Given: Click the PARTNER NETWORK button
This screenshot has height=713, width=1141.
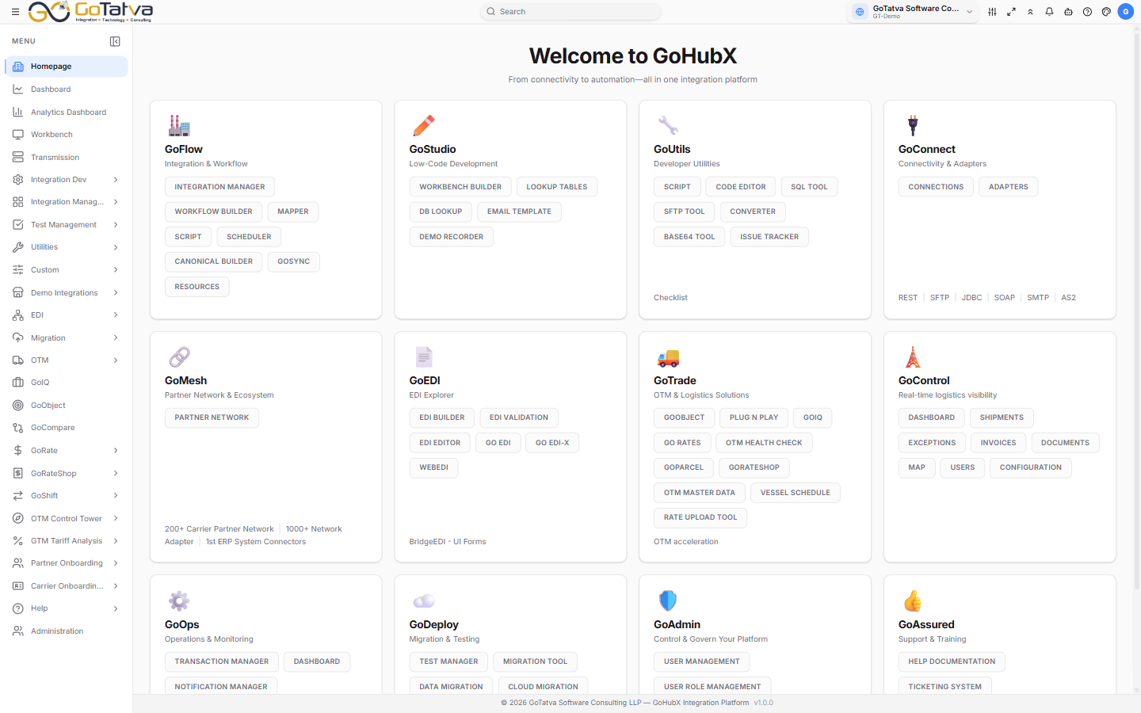Looking at the screenshot, I should click(x=212, y=418).
